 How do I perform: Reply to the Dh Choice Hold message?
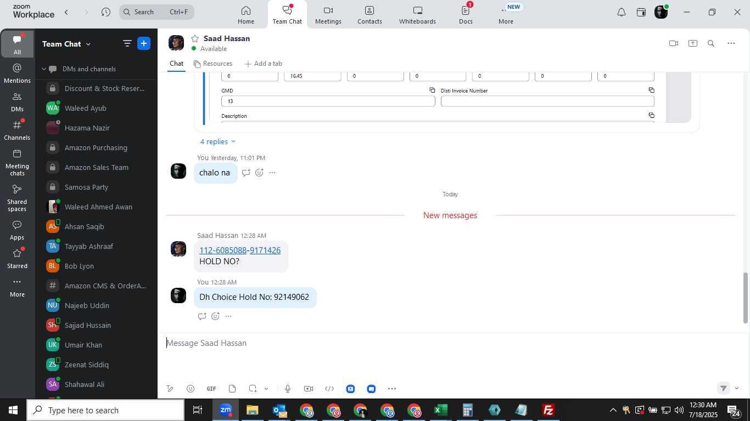coord(202,316)
